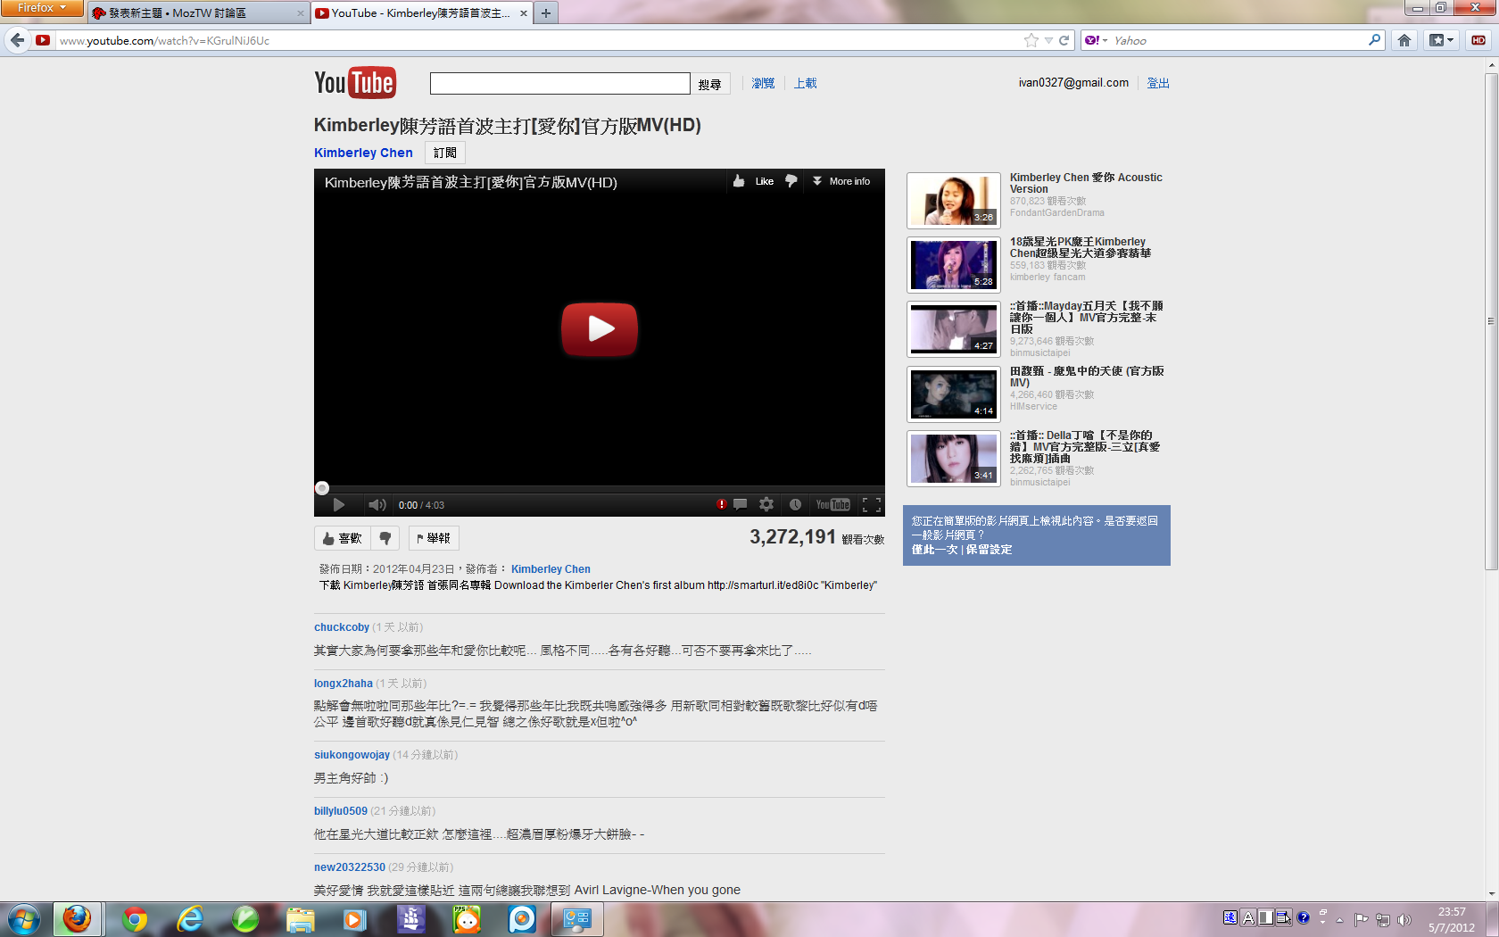Mute the video using the speaker icon
This screenshot has height=937, width=1499.
[377, 505]
